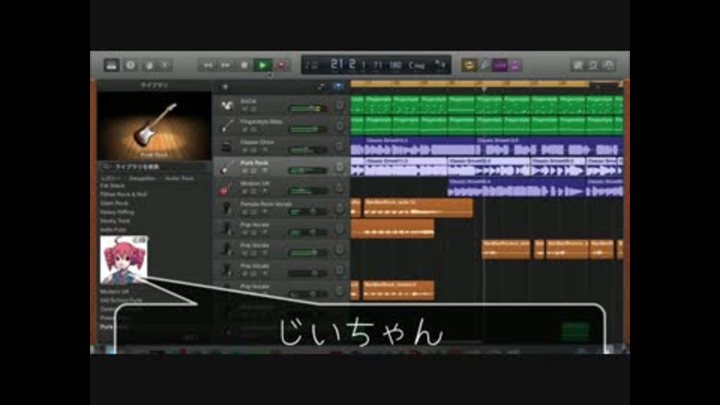The width and height of the screenshot is (720, 405).
Task: Open the Note Pad button
Action: click(577, 65)
